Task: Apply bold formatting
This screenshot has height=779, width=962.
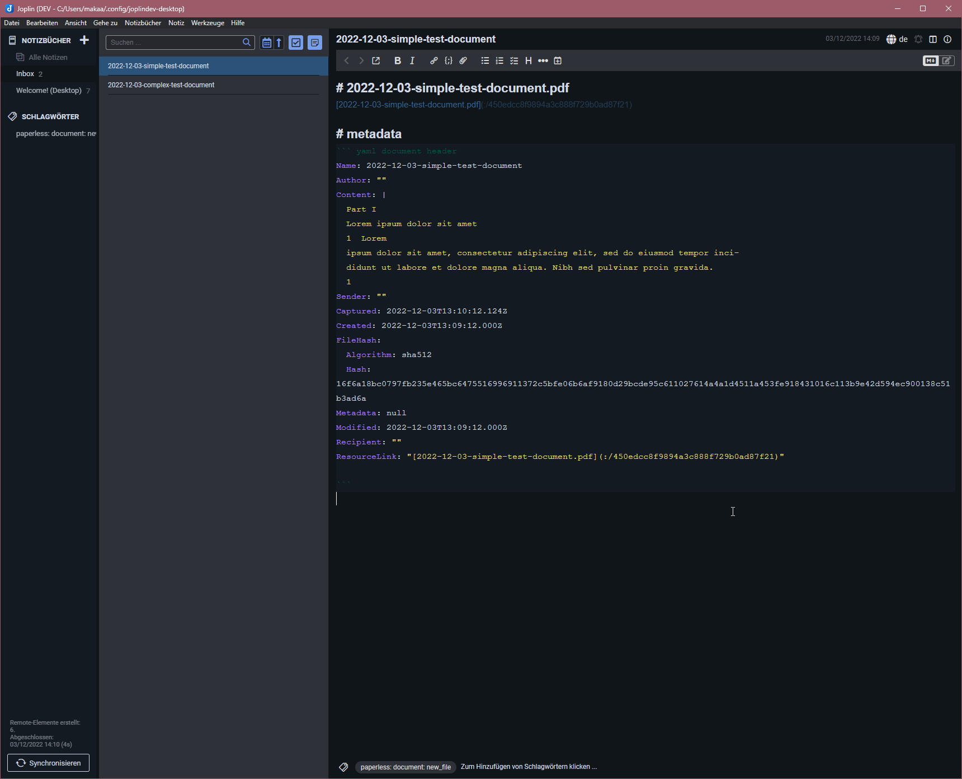Action: point(398,60)
